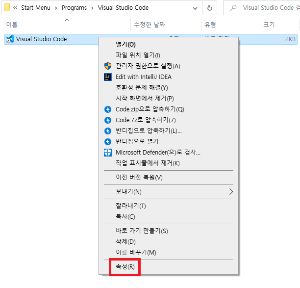Click the Bandizip icon beside Code.zip entry

point(108,109)
